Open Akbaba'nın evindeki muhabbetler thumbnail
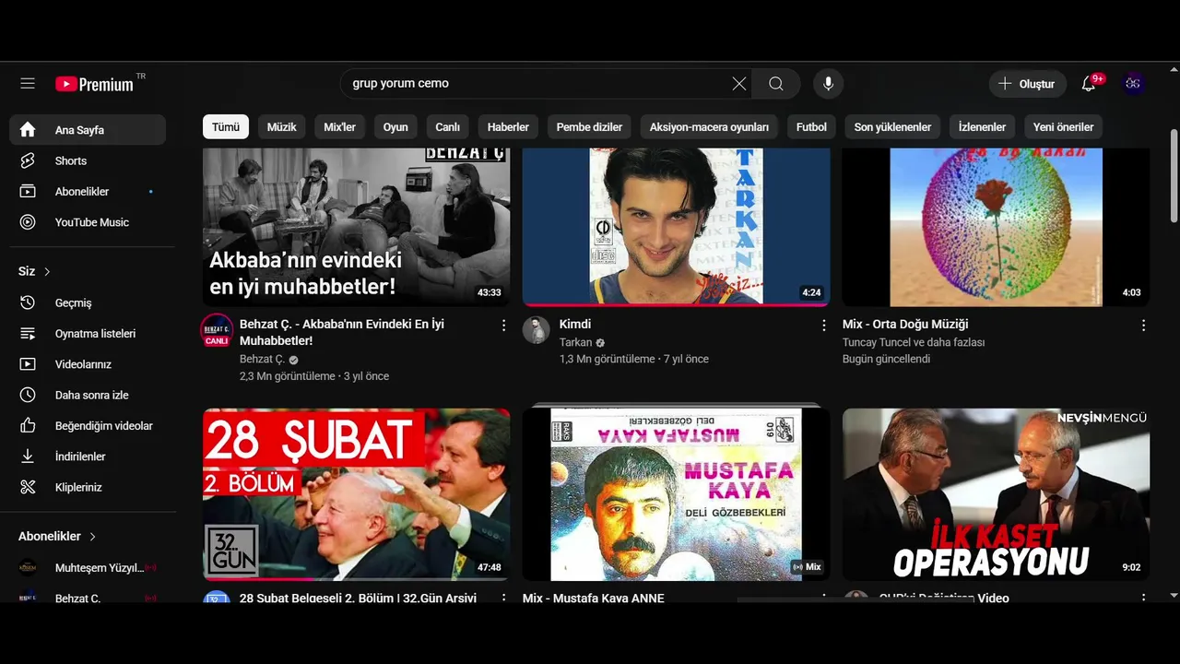The height and width of the screenshot is (664, 1180). [356, 227]
